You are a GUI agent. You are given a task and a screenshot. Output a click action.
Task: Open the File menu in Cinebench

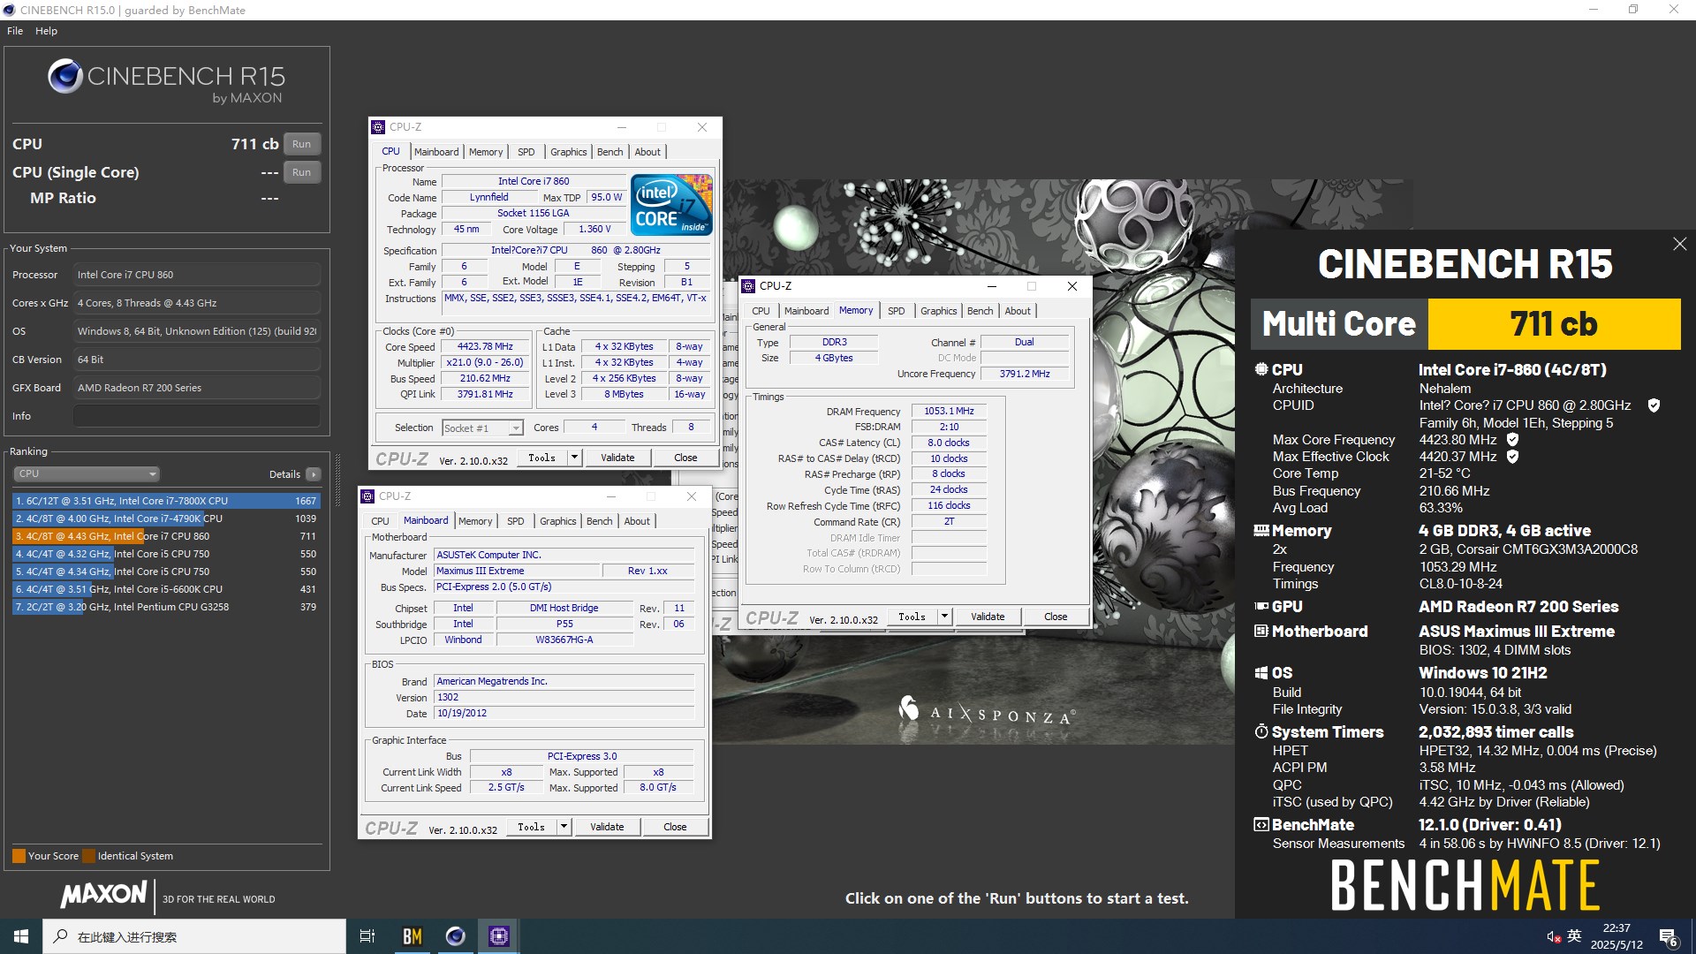pos(15,31)
